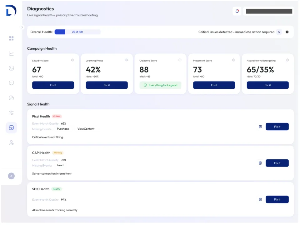Click Fix it under Acquisition vs Retargeting
The image size is (300, 225).
268,85
